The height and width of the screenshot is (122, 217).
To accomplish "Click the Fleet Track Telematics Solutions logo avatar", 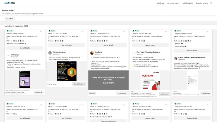I will [134, 53].
